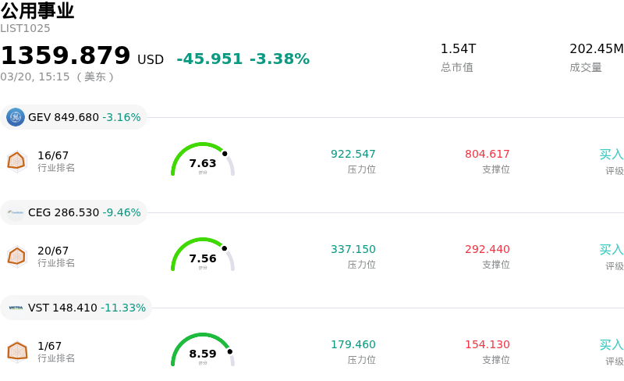Click GEV resistance level 922.547
This screenshot has width=624, height=381.
(x=353, y=154)
